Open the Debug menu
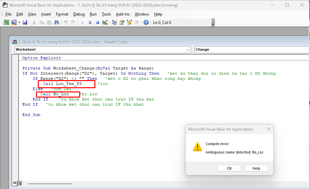 click(x=79, y=14)
